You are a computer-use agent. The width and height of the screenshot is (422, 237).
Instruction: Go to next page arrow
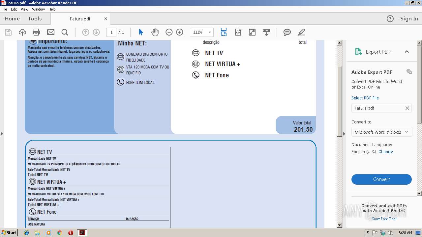(x=96, y=32)
